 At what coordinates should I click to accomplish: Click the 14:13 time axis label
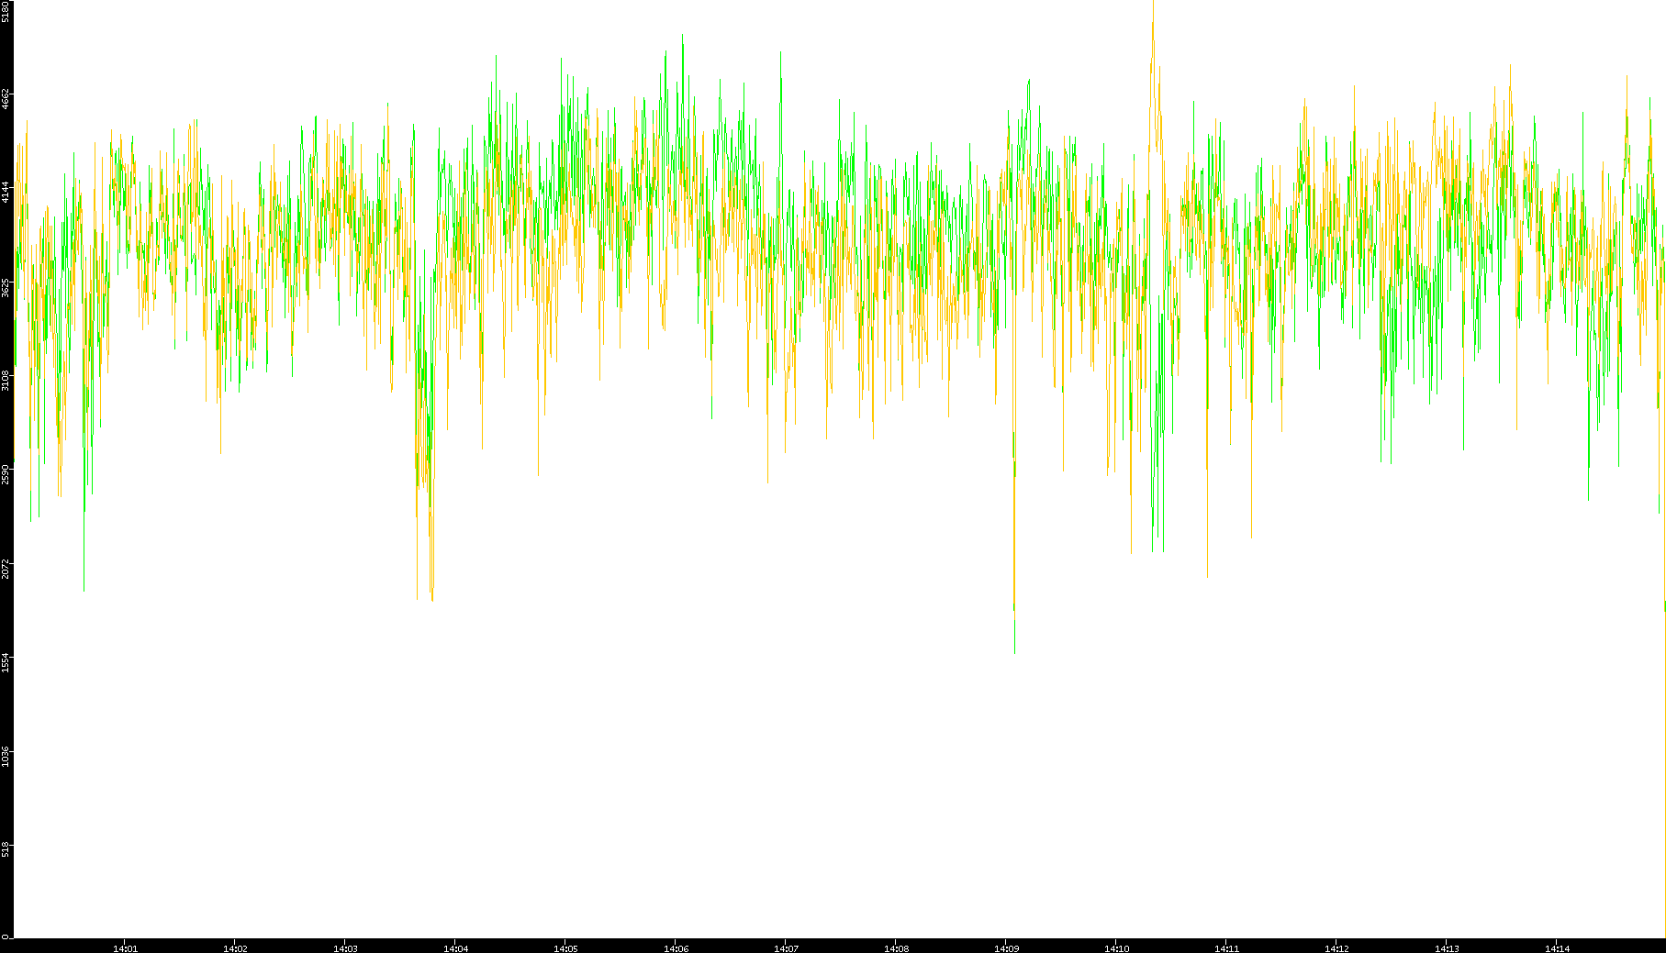coord(1447,948)
